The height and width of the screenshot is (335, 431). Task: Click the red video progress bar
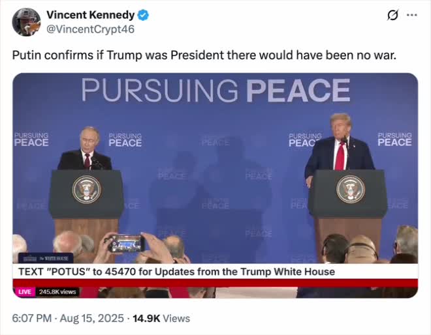click(215, 283)
